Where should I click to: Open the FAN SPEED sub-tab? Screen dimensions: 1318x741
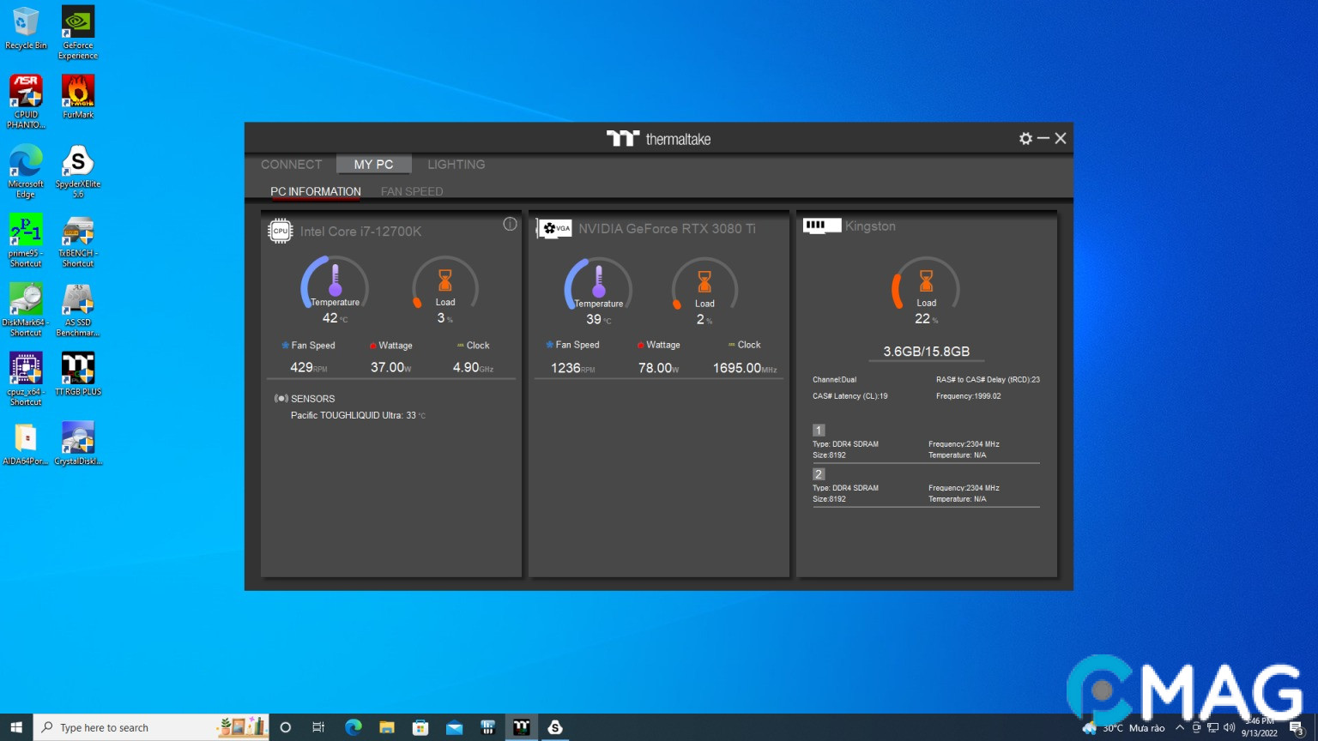point(412,191)
